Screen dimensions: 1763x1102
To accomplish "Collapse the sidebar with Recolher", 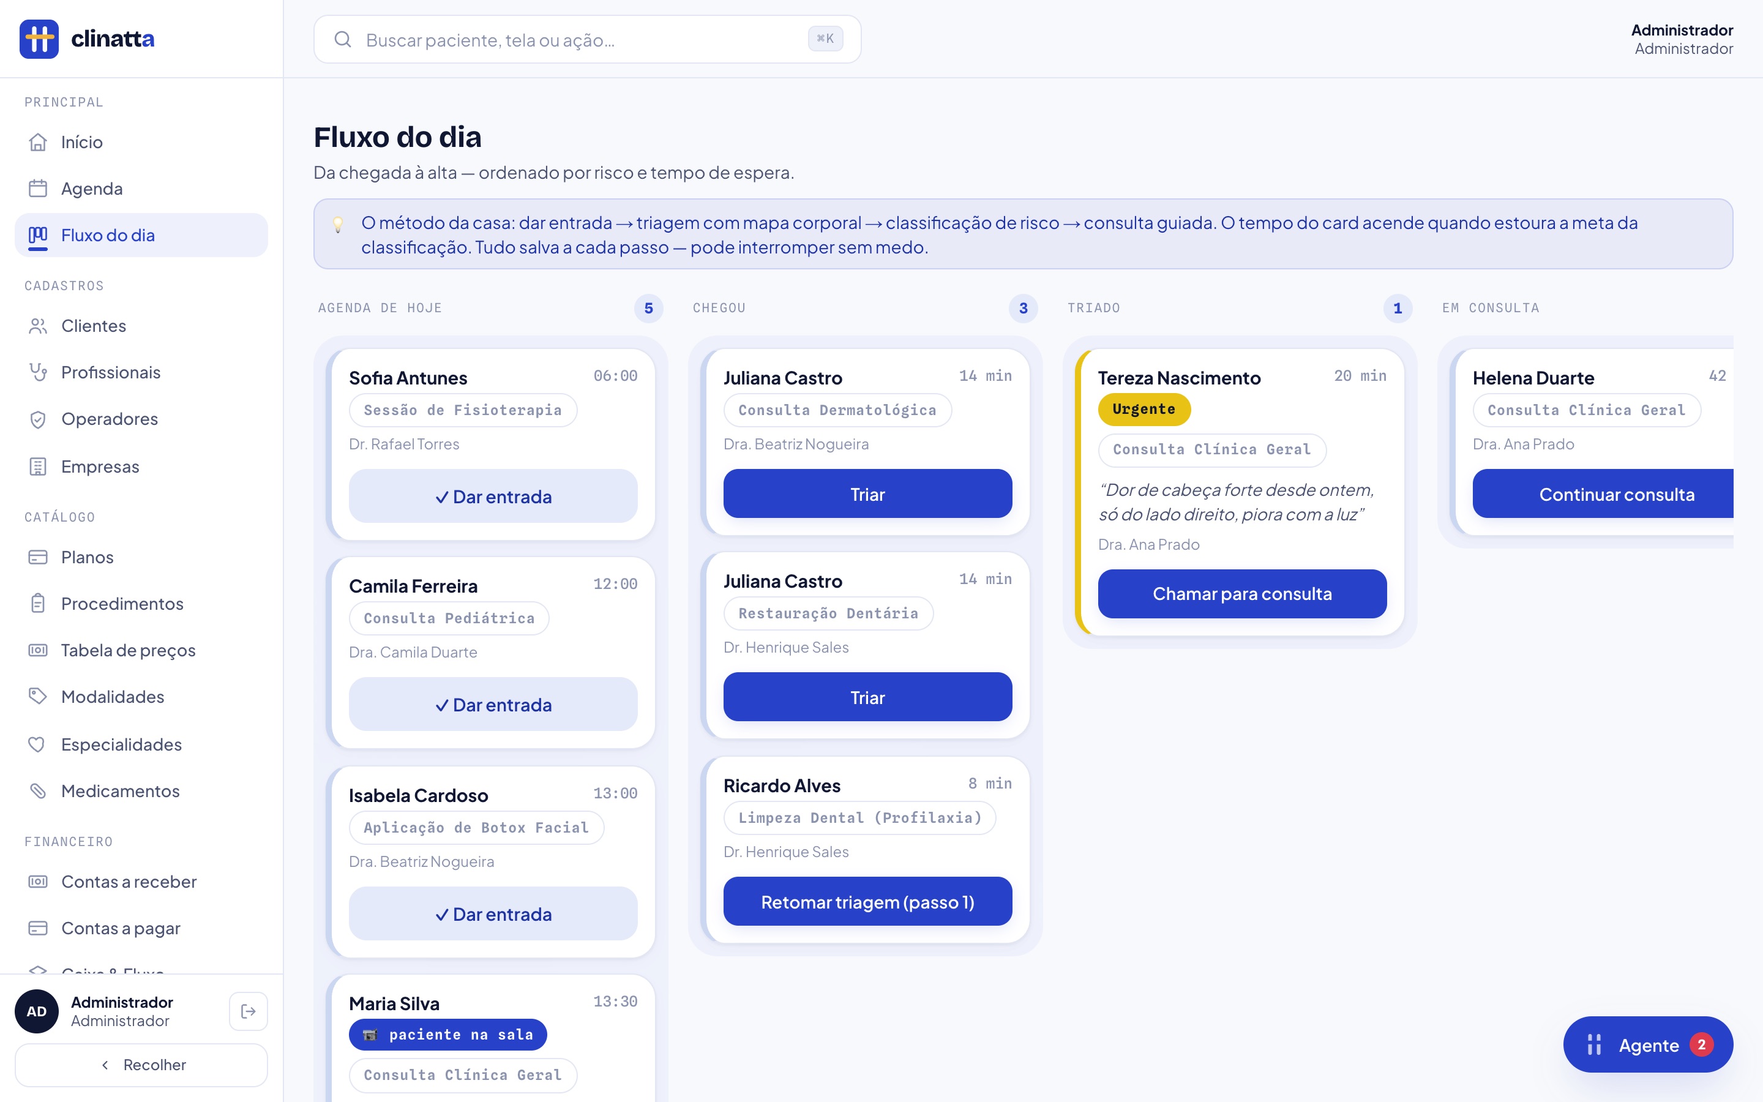I will pyautogui.click(x=141, y=1065).
